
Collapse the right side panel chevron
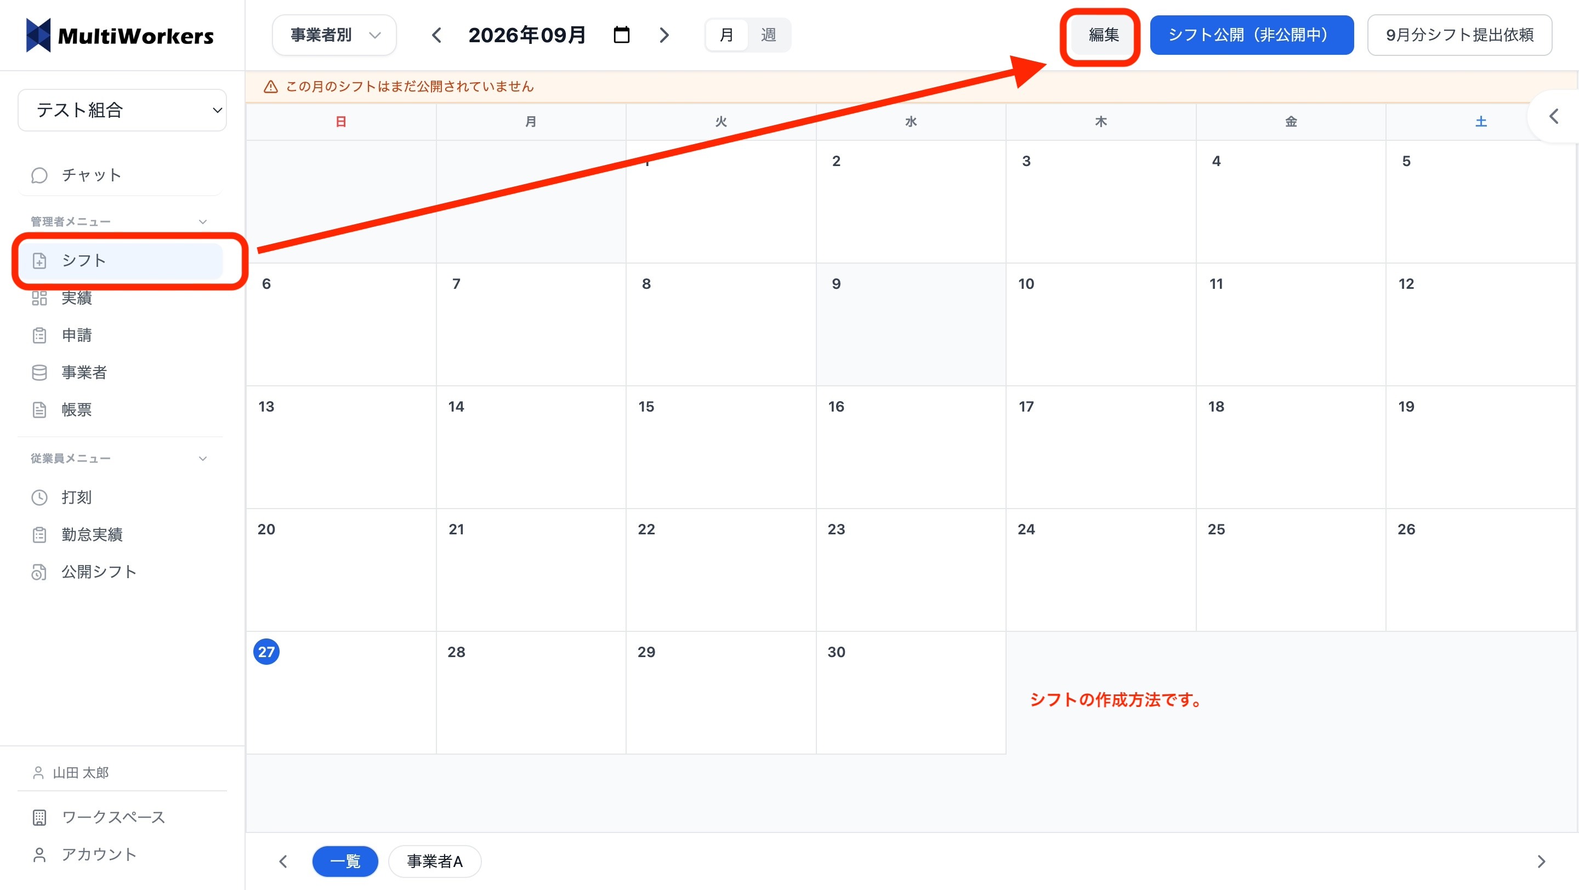pos(1554,116)
